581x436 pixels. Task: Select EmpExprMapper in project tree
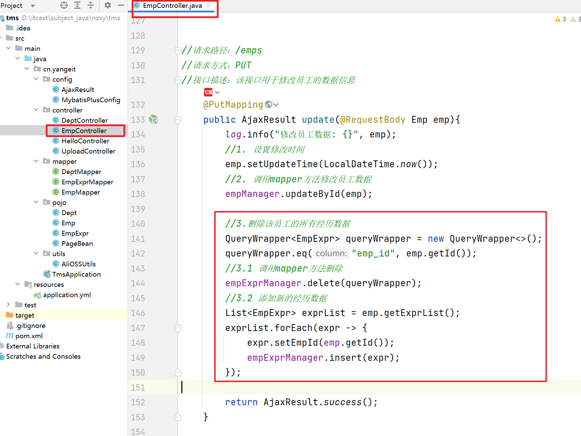pos(87,182)
